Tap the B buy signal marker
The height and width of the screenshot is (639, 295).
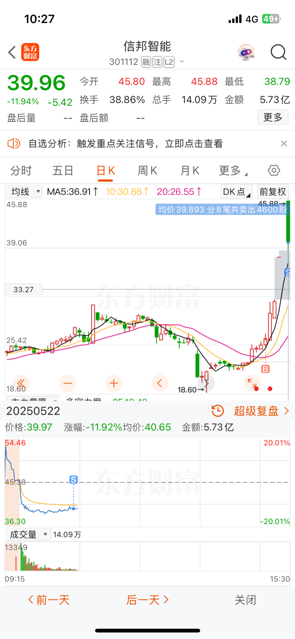[265, 369]
